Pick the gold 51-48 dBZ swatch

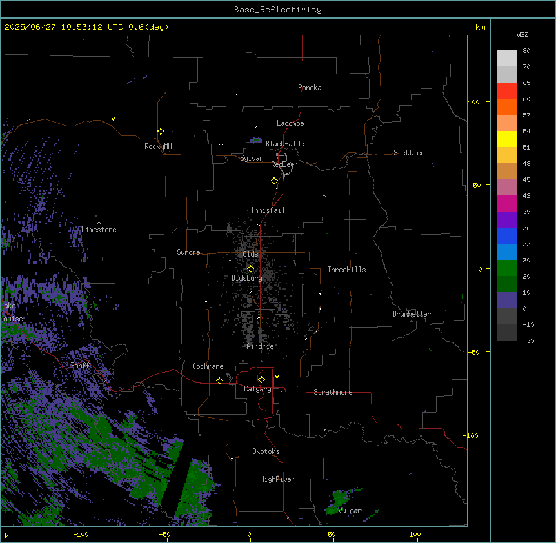(507, 155)
